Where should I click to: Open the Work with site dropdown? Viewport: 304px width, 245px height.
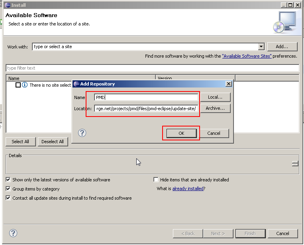pyautogui.click(x=261, y=47)
